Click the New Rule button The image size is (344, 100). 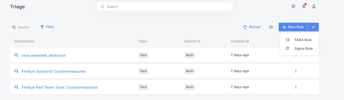(293, 27)
